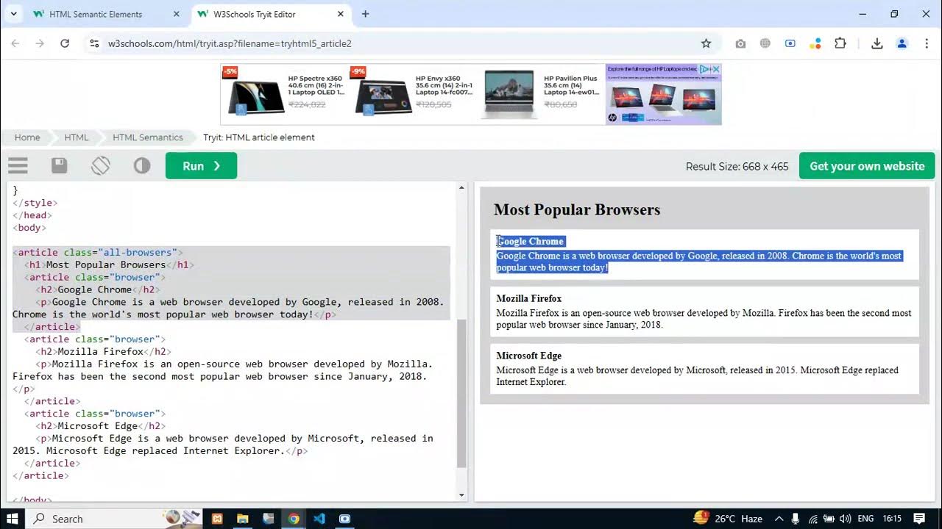Reload the current page

pyautogui.click(x=65, y=43)
